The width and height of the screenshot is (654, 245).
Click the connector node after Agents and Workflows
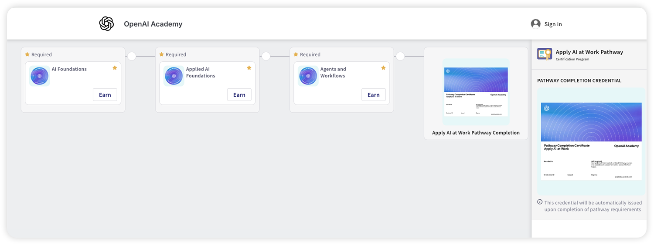(400, 56)
